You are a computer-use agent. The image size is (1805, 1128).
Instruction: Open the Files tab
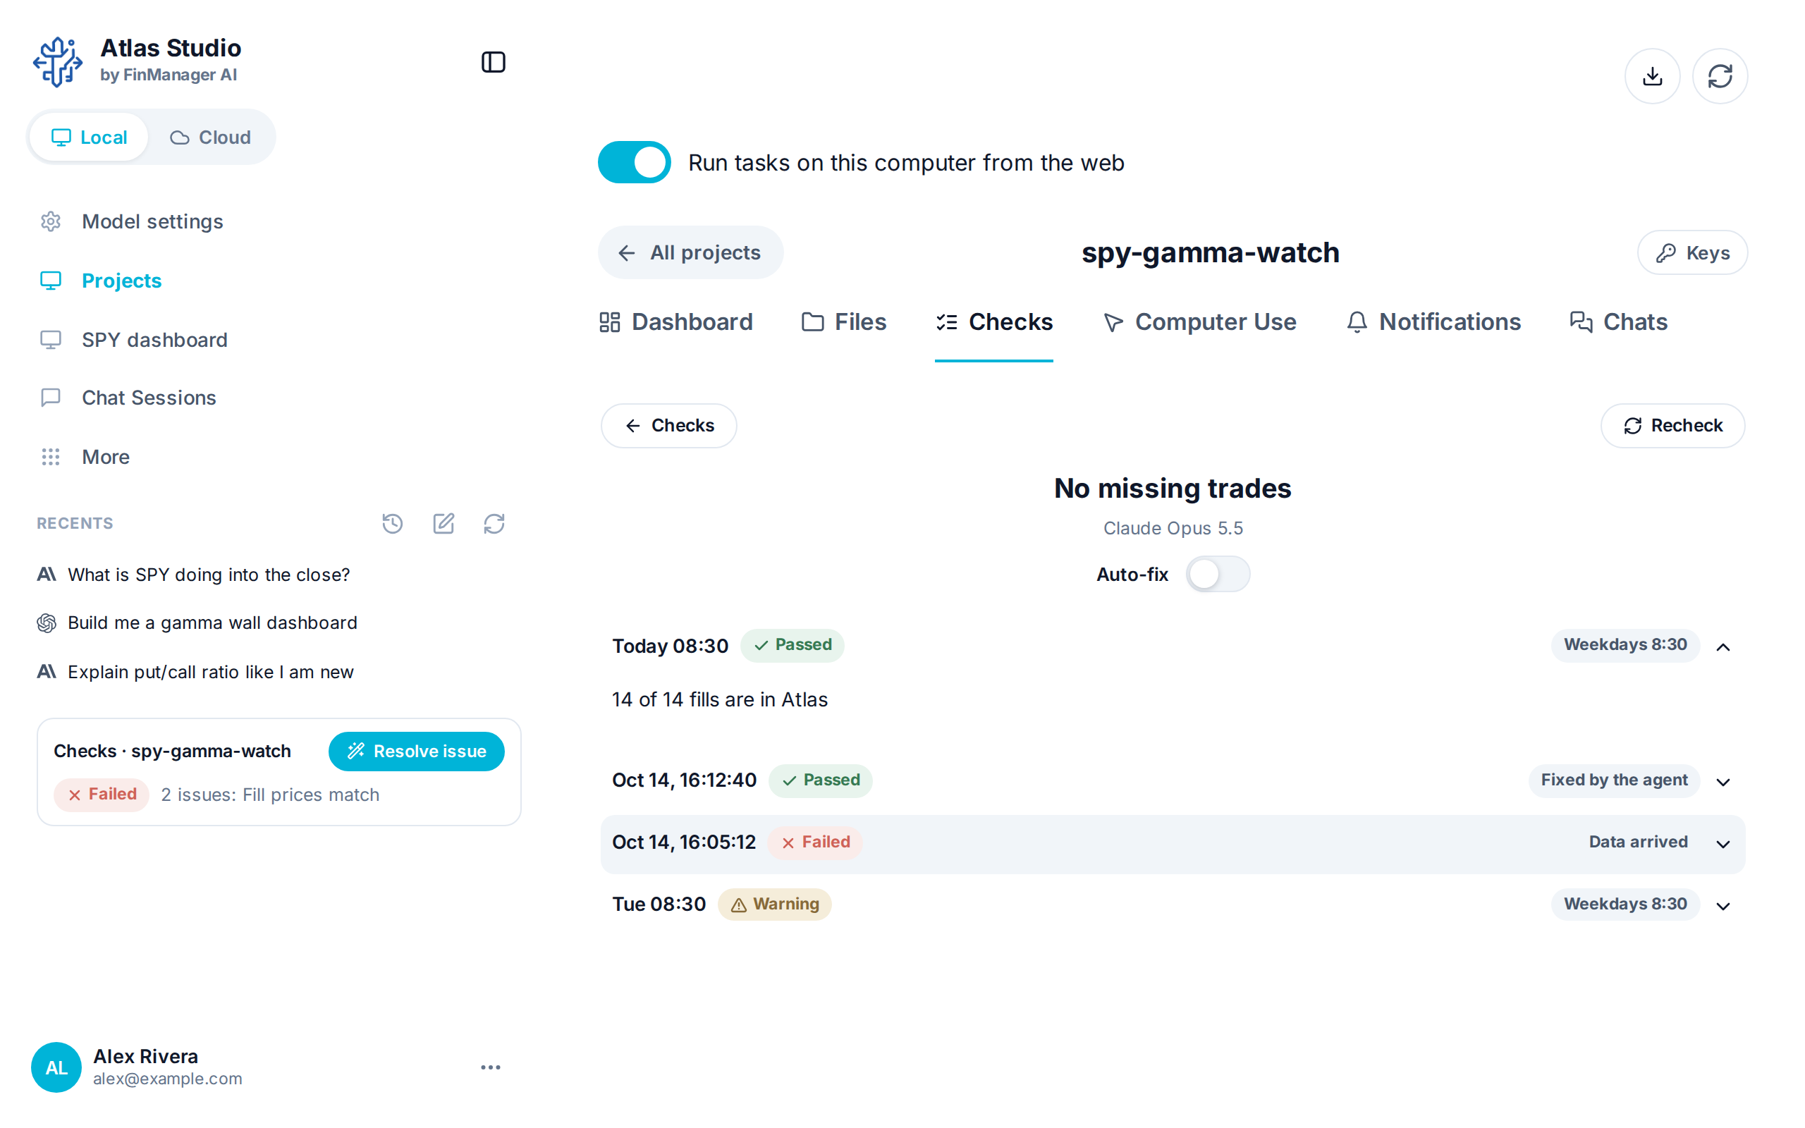(x=843, y=322)
